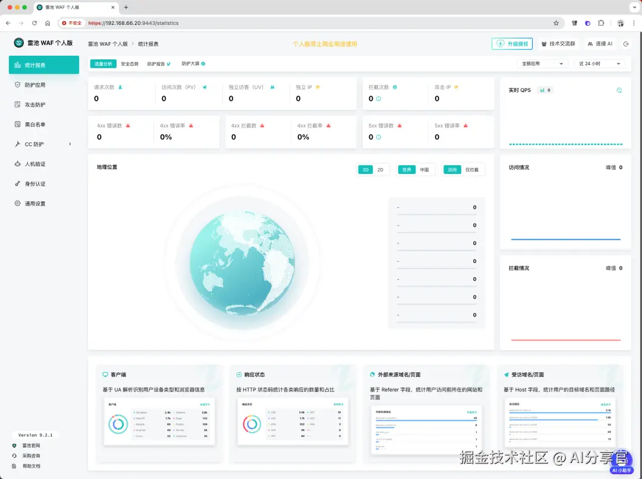Click the icon next to 攻击 IP
Viewport: 642px width, 479px height.
tap(456, 87)
